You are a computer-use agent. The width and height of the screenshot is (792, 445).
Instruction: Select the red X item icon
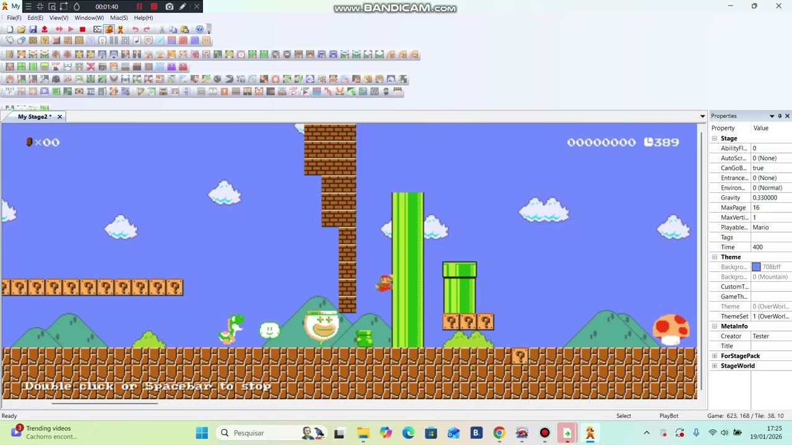tap(91, 66)
